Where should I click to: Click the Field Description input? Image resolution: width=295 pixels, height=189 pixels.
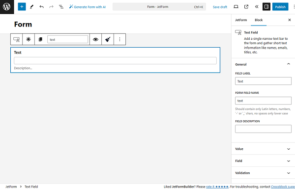[263, 129]
